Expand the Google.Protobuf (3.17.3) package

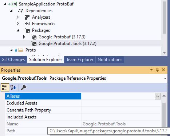pos(24,37)
